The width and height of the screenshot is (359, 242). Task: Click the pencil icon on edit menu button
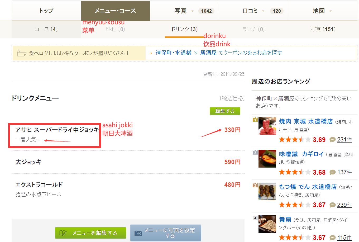[63, 233]
